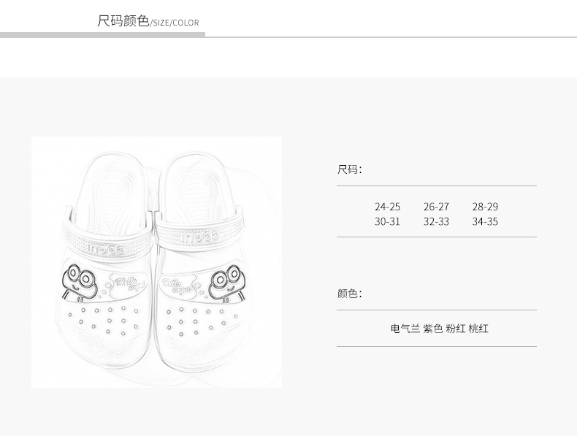
Task: Select size 26-27
Action: (436, 207)
